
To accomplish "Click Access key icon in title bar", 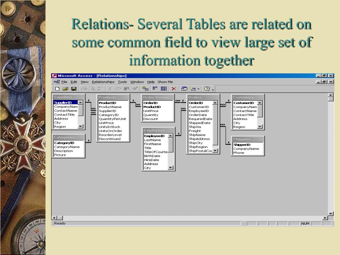I will tap(54, 76).
